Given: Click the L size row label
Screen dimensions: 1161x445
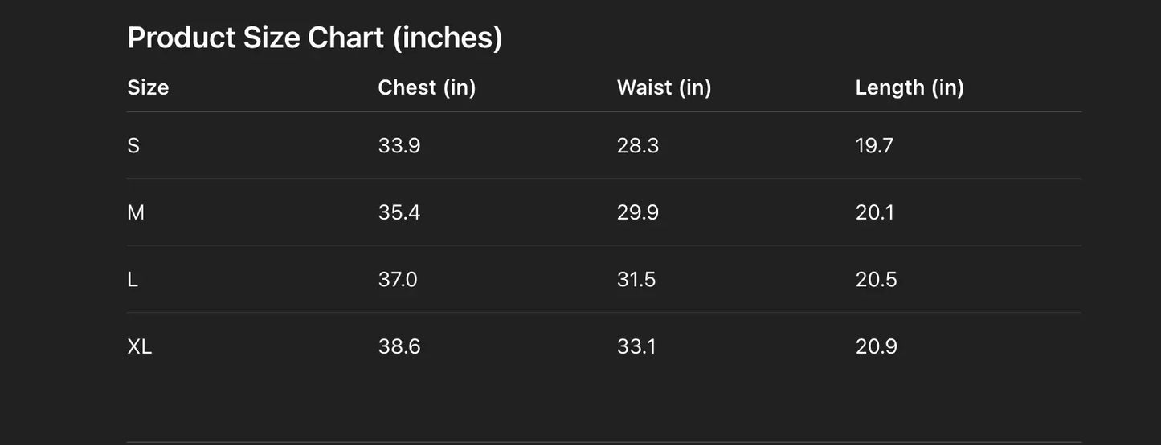Looking at the screenshot, I should [133, 280].
